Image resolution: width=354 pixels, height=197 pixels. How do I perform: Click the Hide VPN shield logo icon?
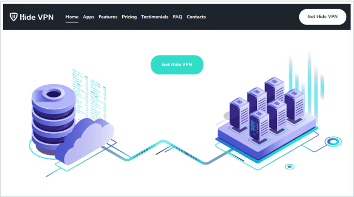[x=13, y=17]
